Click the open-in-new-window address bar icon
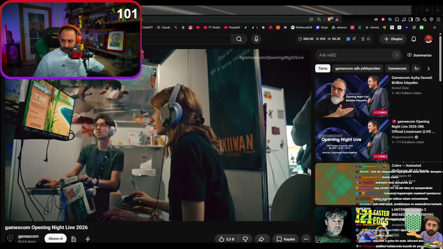 click(x=311, y=19)
